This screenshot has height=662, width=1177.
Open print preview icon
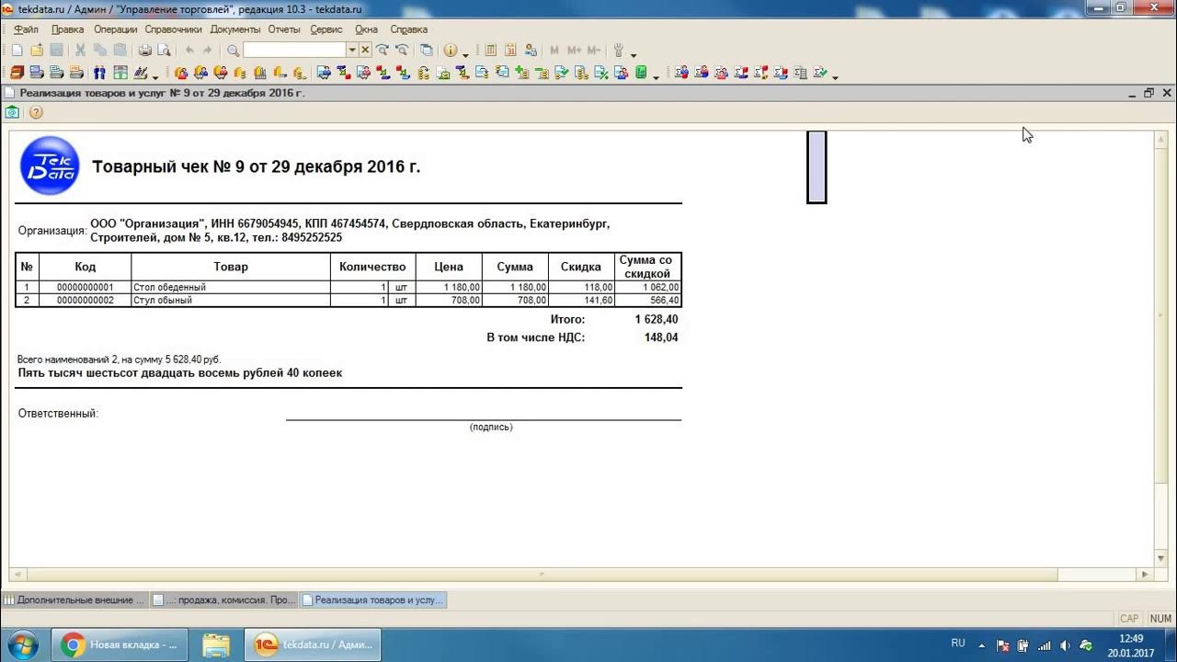point(164,51)
